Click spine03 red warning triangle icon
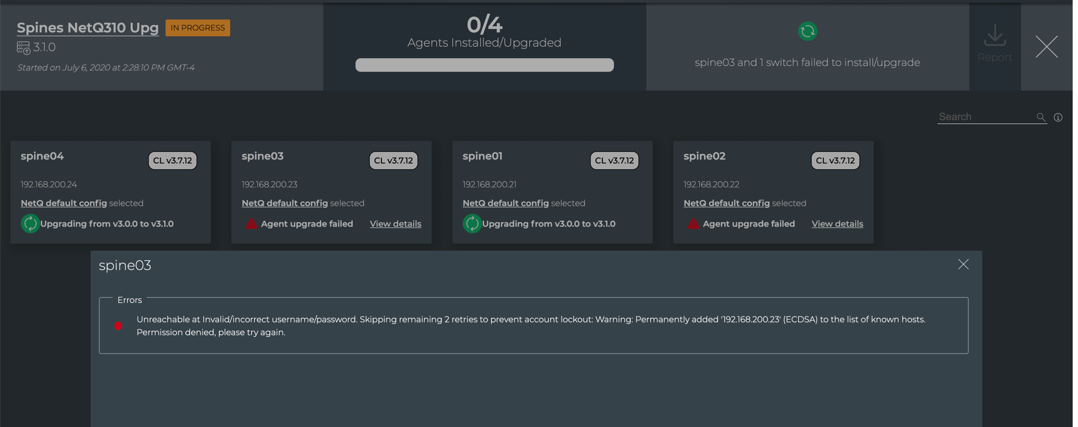The width and height of the screenshot is (1078, 427). pyautogui.click(x=251, y=224)
